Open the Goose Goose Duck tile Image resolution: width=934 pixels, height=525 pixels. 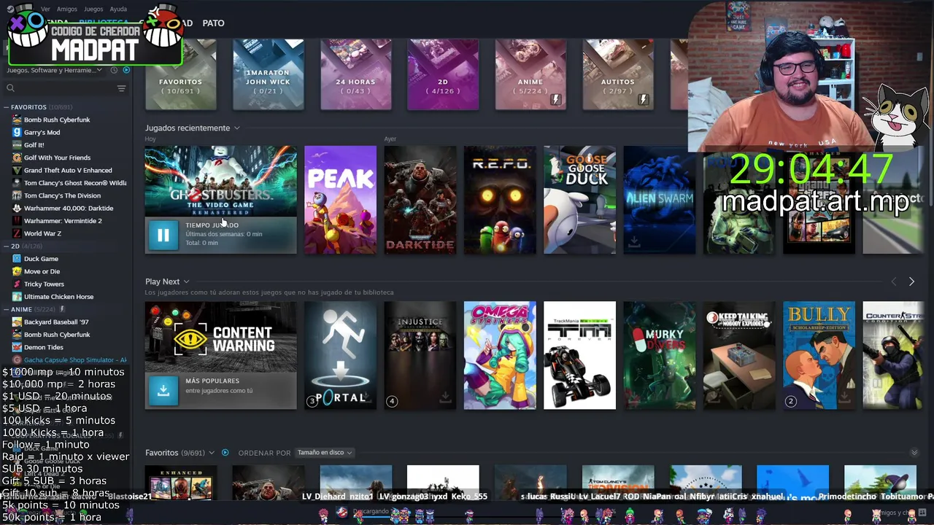point(579,200)
